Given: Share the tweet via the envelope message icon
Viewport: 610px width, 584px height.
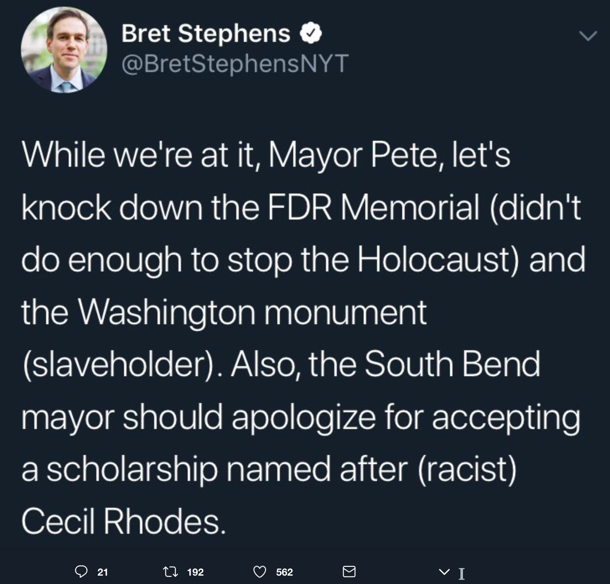Looking at the screenshot, I should pyautogui.click(x=349, y=571).
